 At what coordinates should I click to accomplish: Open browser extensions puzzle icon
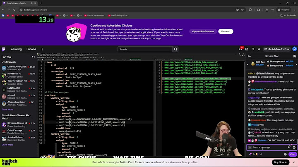tap(250, 10)
